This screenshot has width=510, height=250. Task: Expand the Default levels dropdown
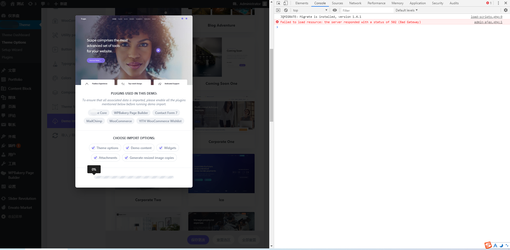(x=406, y=10)
